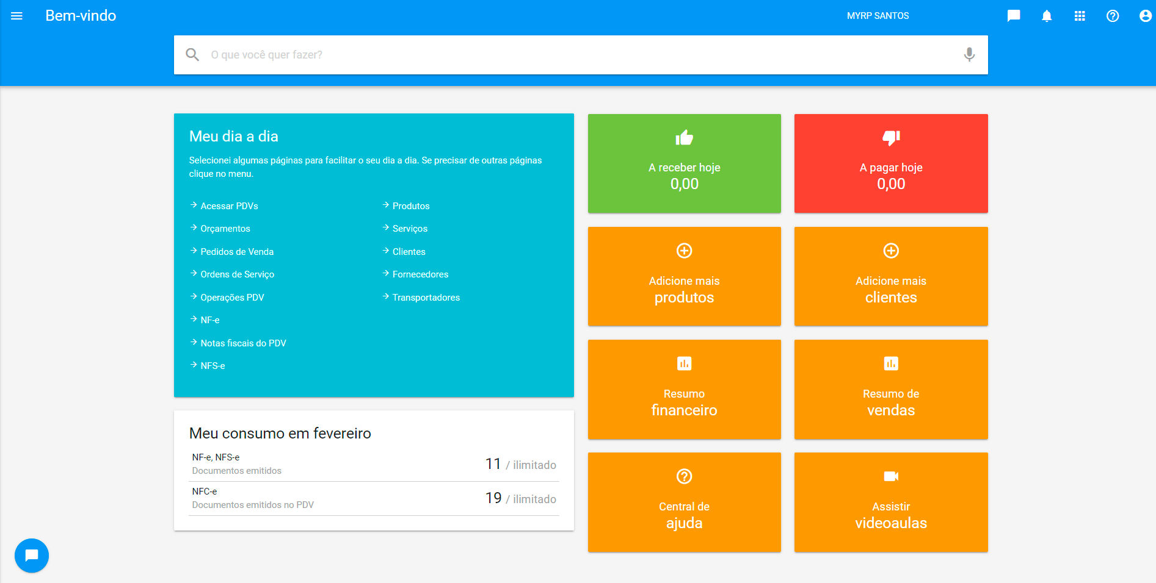Open the Acessar PDVs shortcut

tap(230, 206)
